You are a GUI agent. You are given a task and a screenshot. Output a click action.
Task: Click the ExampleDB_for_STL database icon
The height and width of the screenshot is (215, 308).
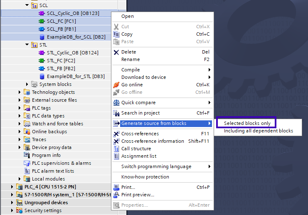pyautogui.click(x=42, y=76)
